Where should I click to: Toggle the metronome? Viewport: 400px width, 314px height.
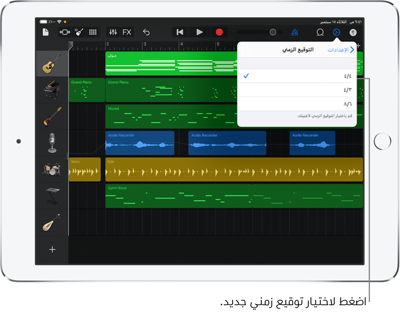tap(295, 32)
